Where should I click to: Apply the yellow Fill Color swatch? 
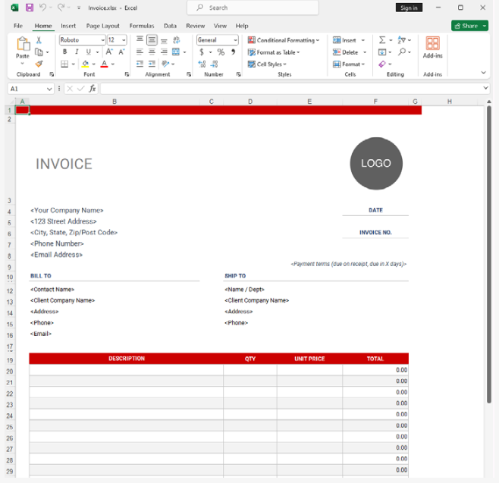click(85, 64)
